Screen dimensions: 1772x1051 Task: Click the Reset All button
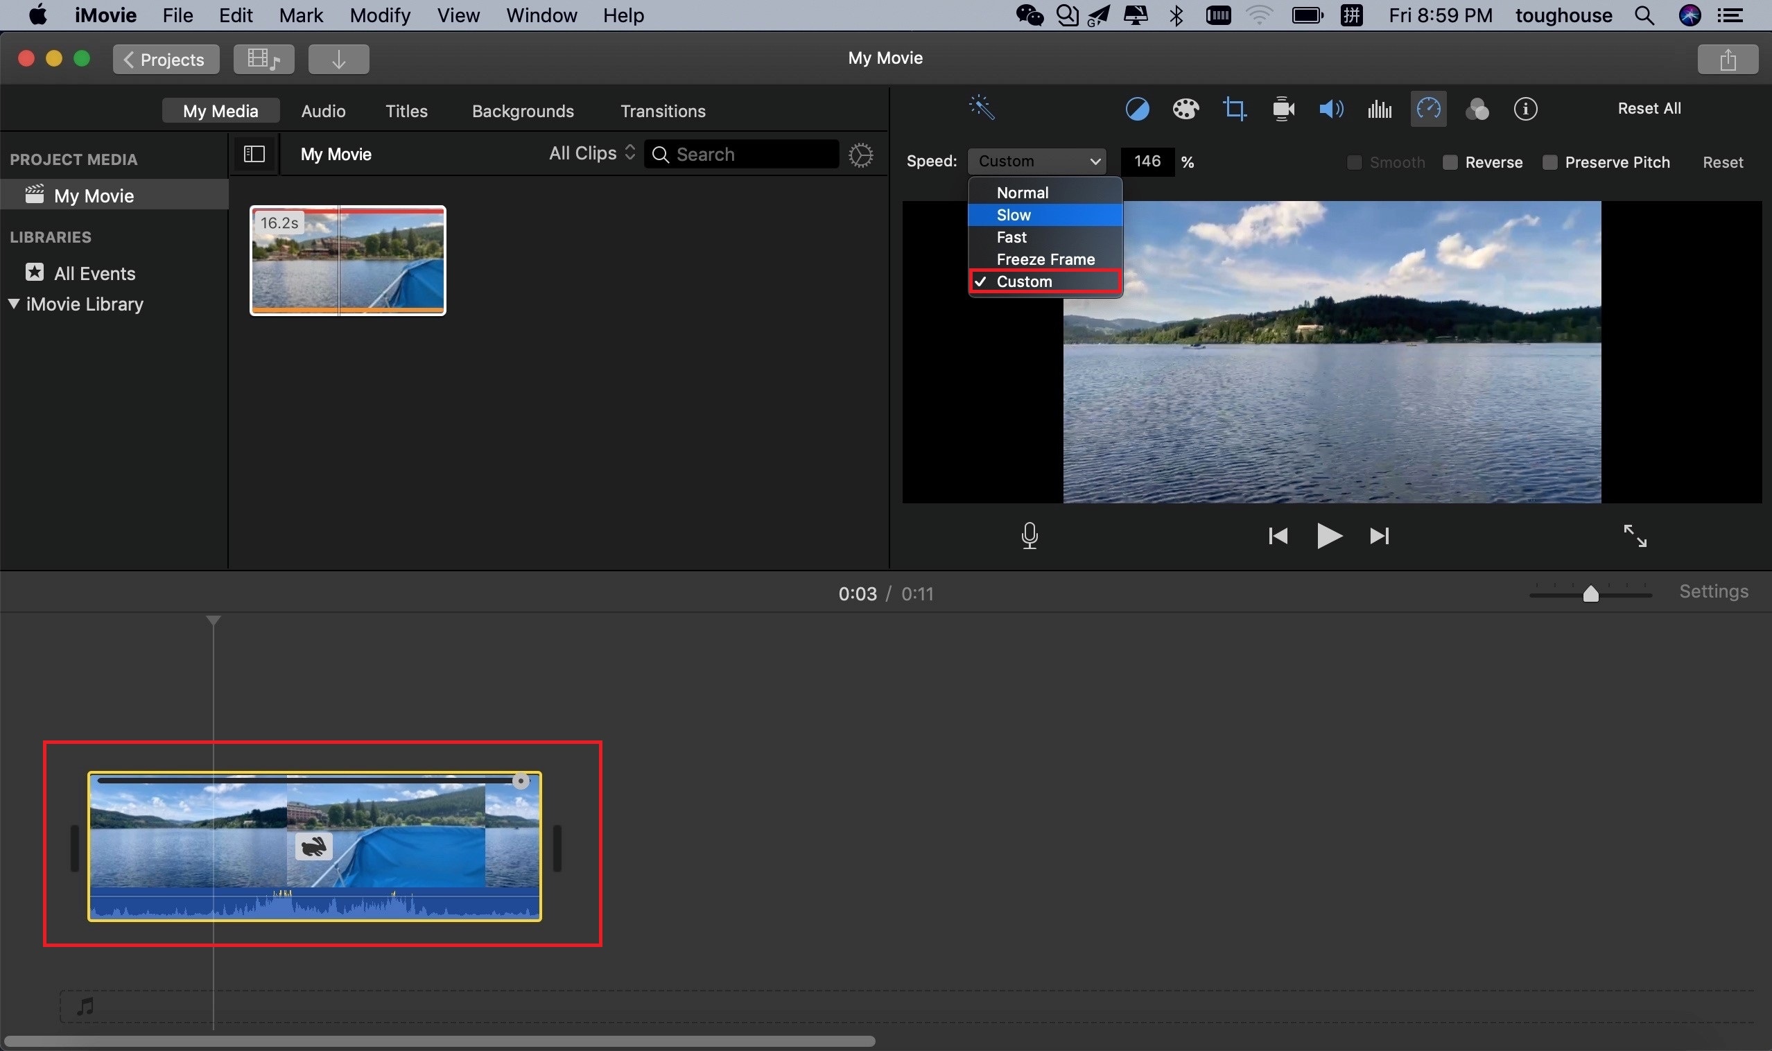1648,107
